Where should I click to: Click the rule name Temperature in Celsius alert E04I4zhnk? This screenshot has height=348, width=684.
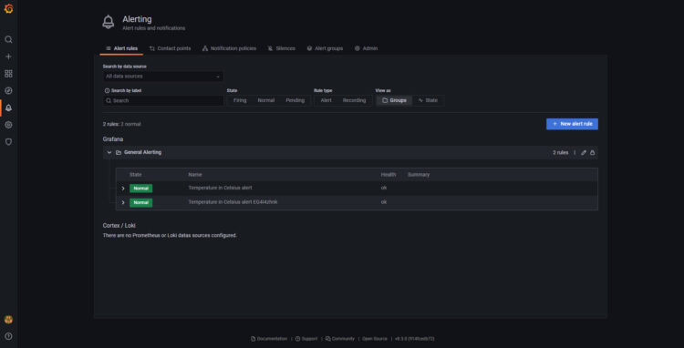pyautogui.click(x=233, y=202)
